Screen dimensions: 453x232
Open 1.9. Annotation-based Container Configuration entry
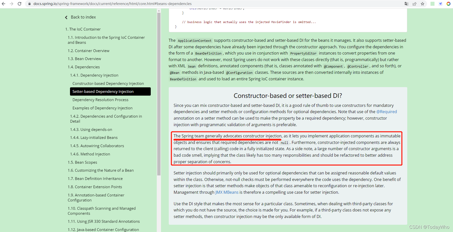[96, 197]
